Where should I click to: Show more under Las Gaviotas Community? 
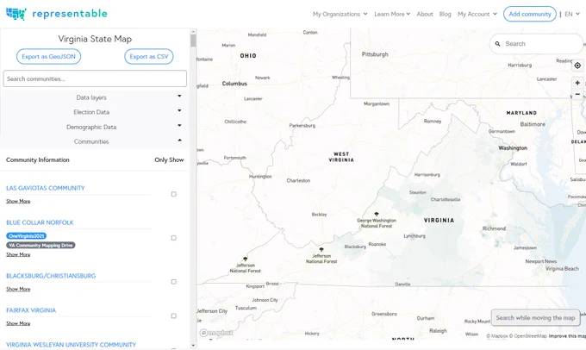tap(18, 201)
